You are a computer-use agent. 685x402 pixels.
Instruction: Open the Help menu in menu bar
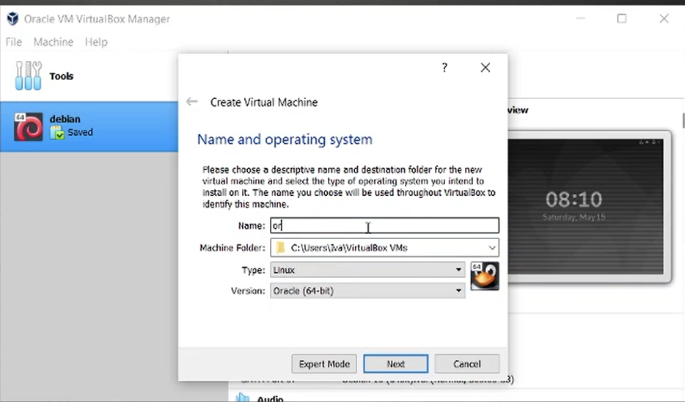pyautogui.click(x=96, y=42)
